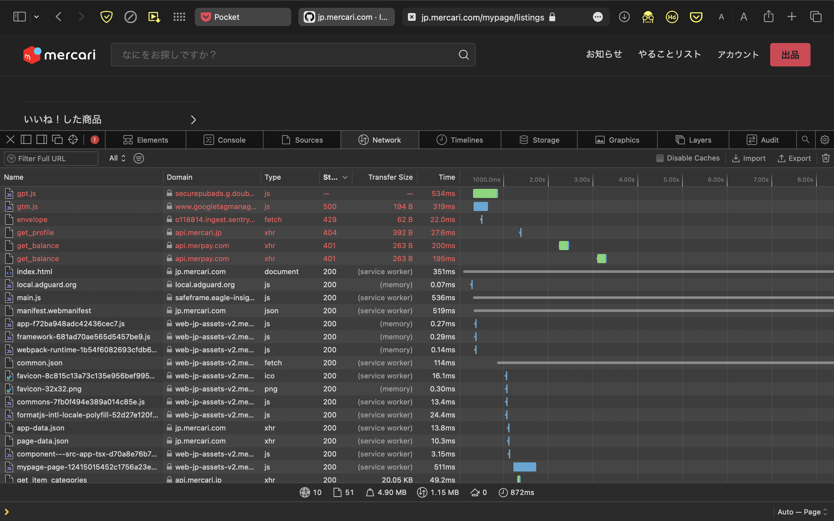
Task: Enable the Disable Caches checkbox
Action: coord(660,158)
